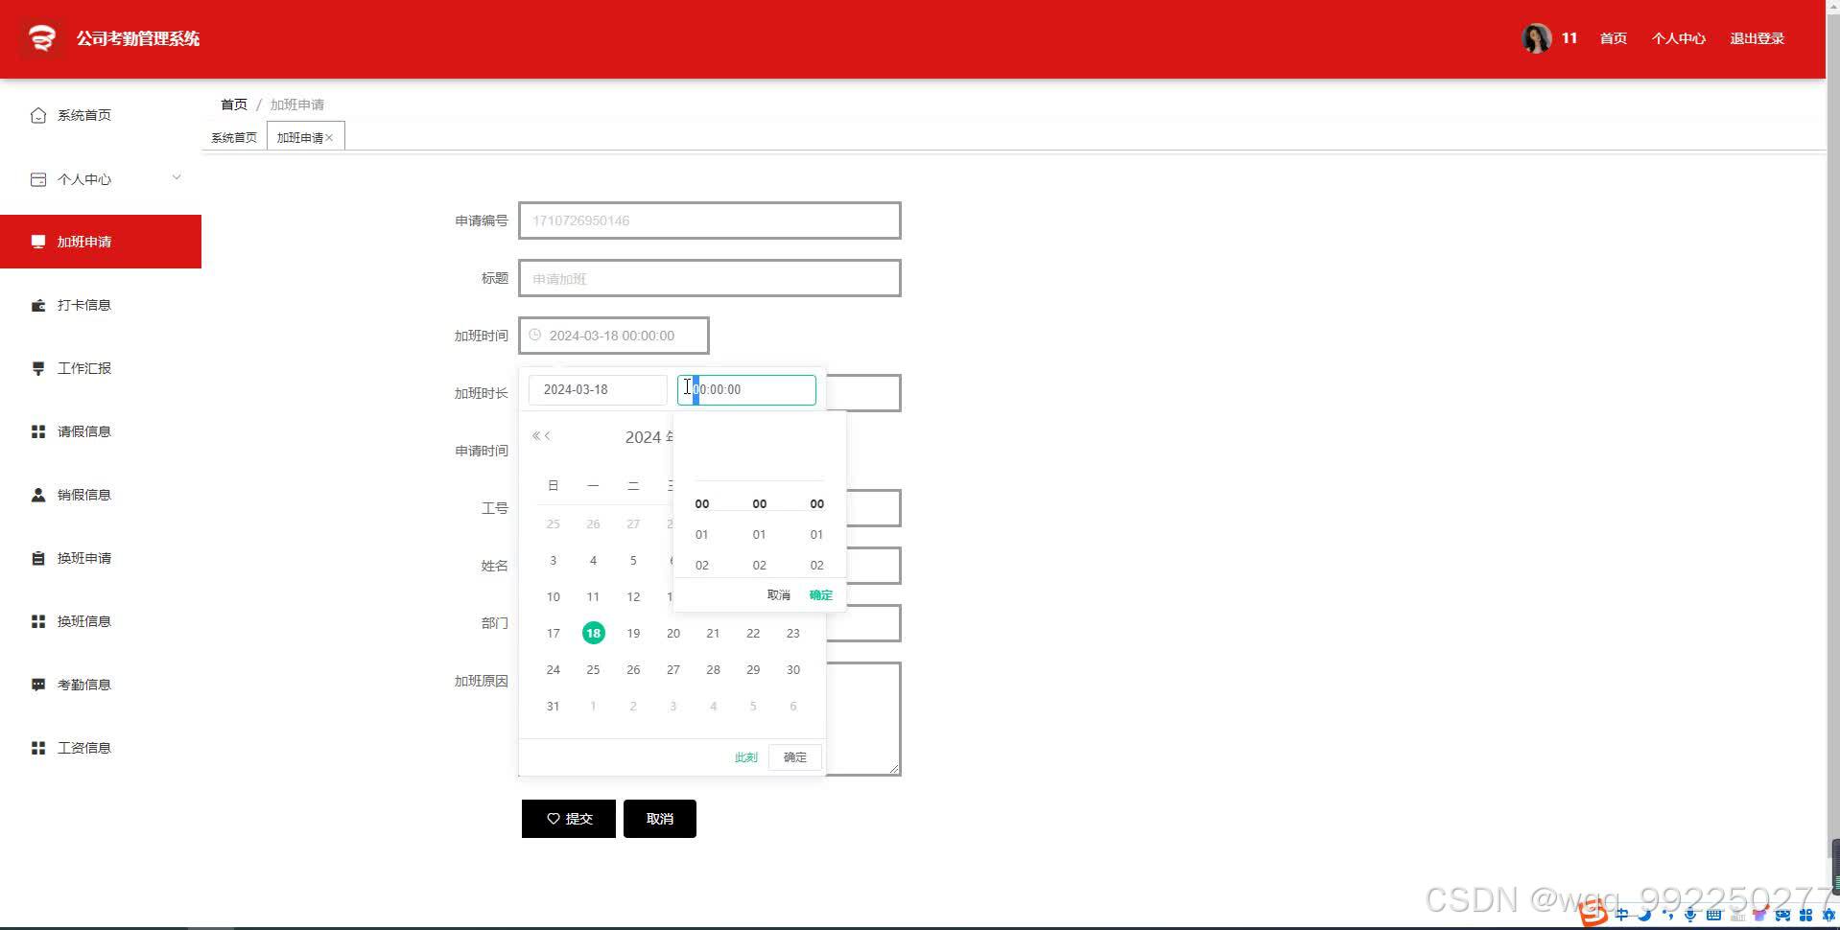Open 换班信息 in the sidebar

click(x=101, y=621)
